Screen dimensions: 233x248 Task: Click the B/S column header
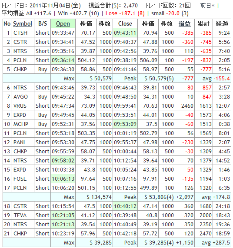pos(43,24)
